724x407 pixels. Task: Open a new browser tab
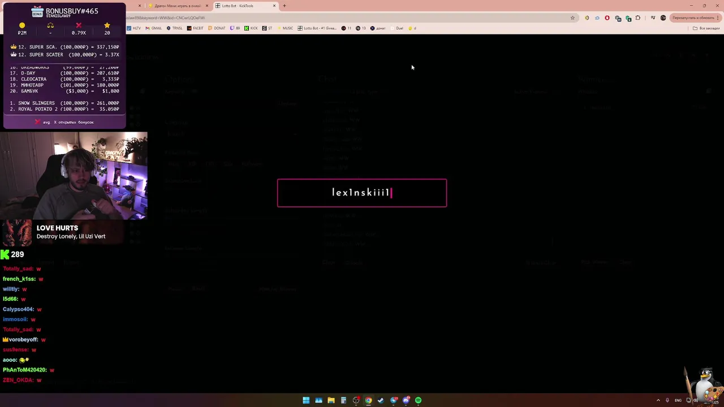(285, 6)
